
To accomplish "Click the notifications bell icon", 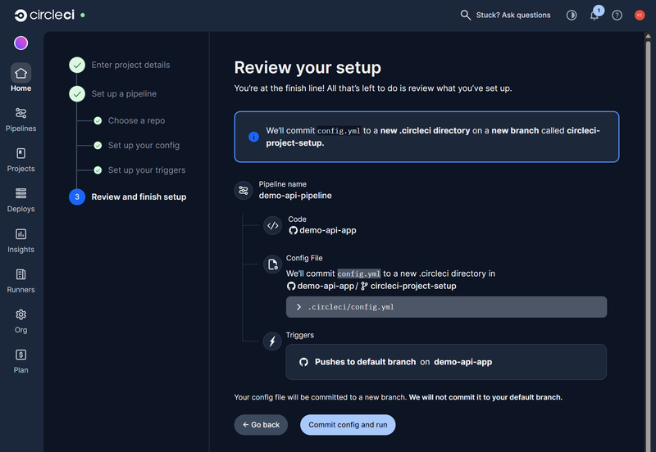I will (594, 16).
